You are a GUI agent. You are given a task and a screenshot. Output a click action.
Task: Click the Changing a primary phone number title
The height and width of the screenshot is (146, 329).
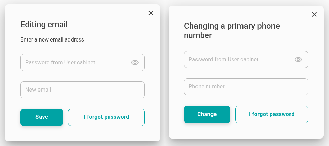[232, 30]
